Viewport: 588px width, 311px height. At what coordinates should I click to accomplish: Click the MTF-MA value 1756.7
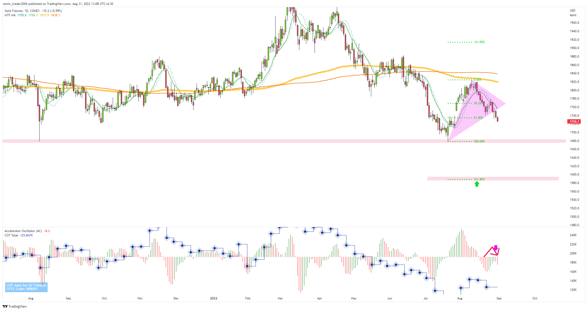(x=33, y=15)
